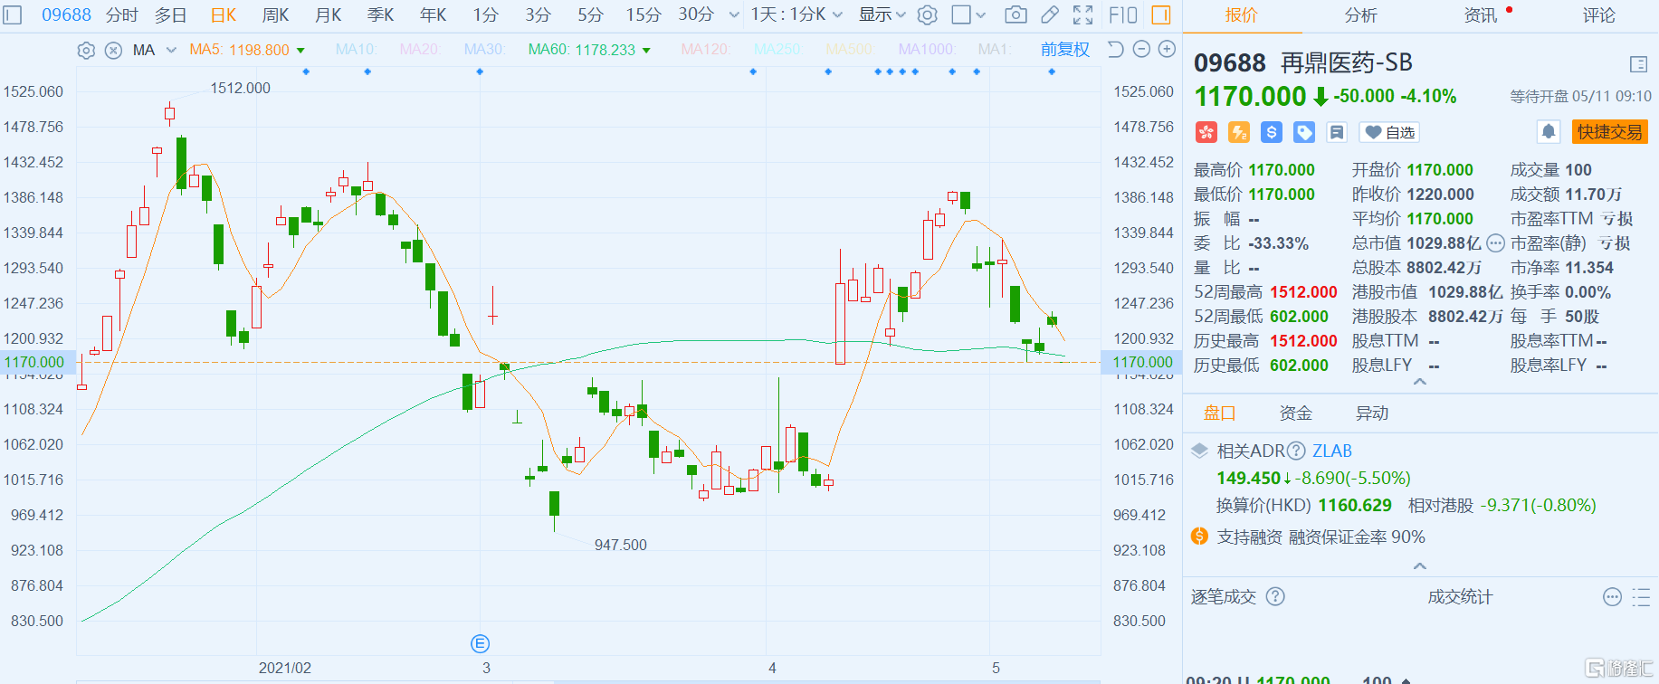This screenshot has width=1659, height=684.
Task: Toggle the MA120 moving average line
Action: pos(704,50)
